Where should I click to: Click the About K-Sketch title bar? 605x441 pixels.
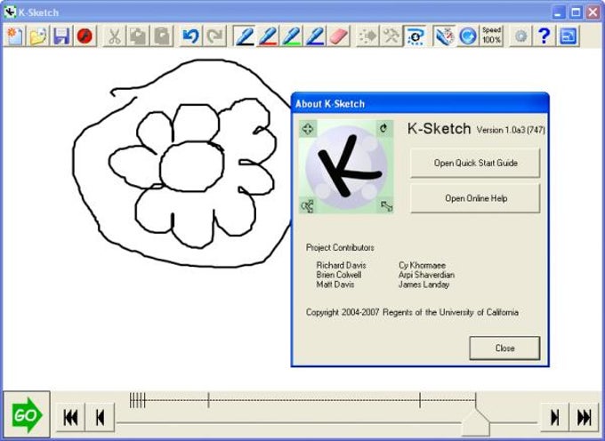point(420,103)
